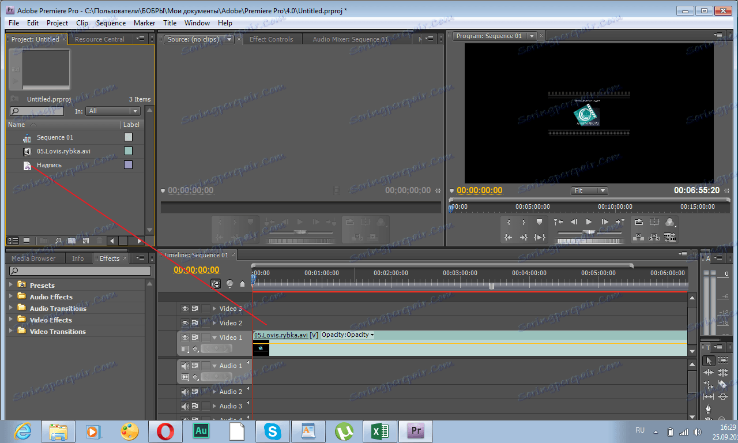The height and width of the screenshot is (443, 738).
Task: Play the Program monitor sequence
Action: click(589, 221)
